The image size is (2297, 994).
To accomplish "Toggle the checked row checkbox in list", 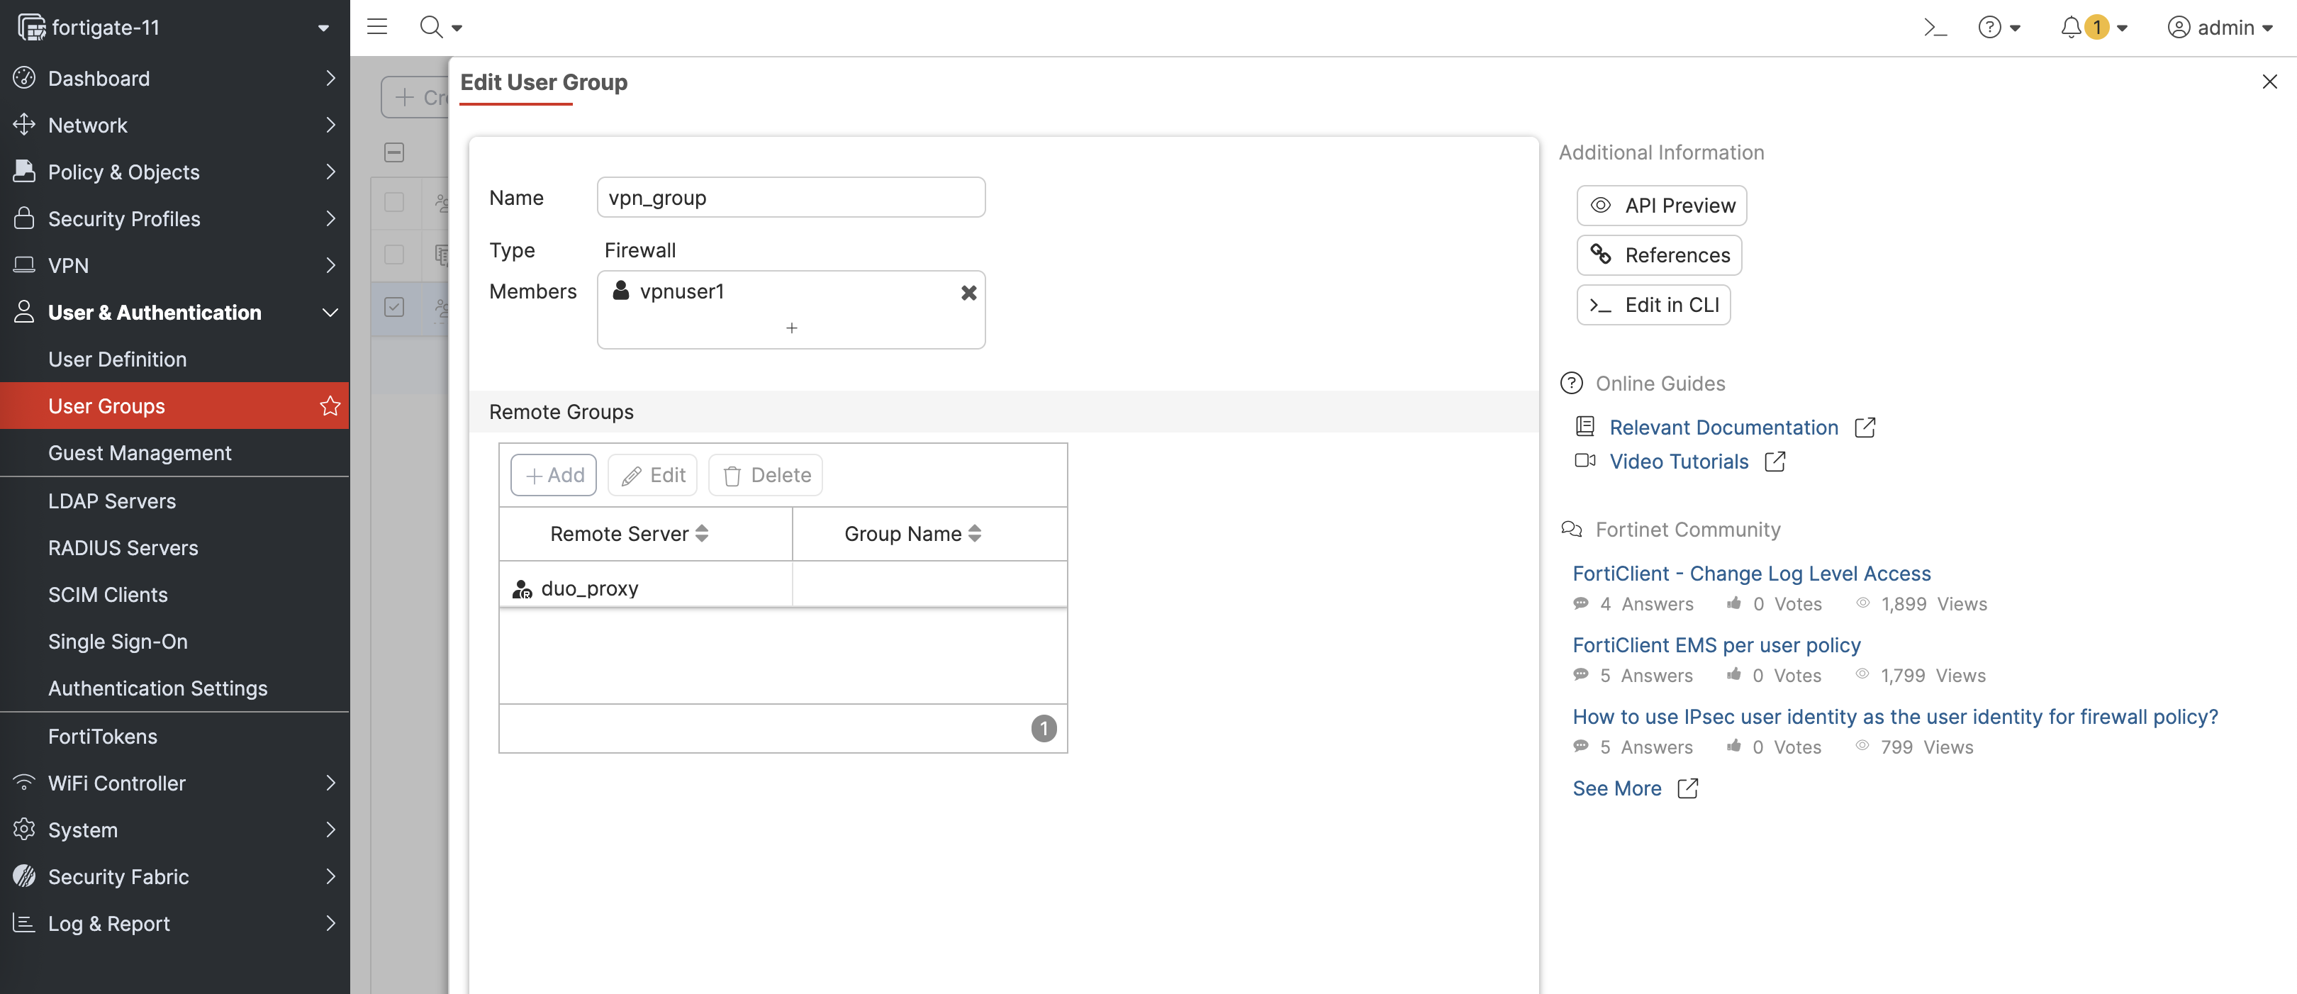I will pyautogui.click(x=394, y=308).
